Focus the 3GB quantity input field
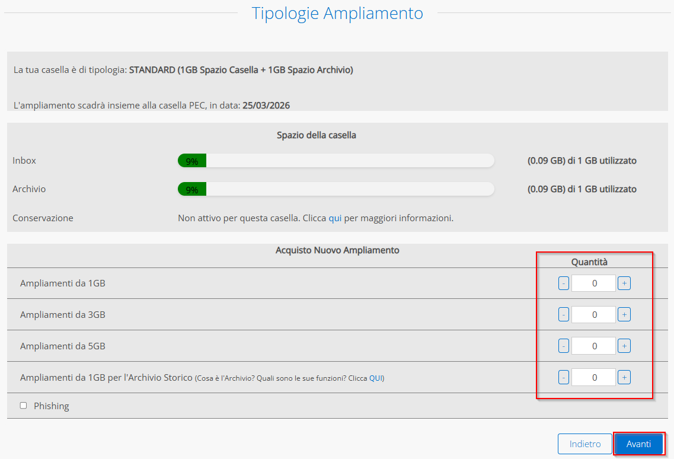674x459 pixels. 593,314
